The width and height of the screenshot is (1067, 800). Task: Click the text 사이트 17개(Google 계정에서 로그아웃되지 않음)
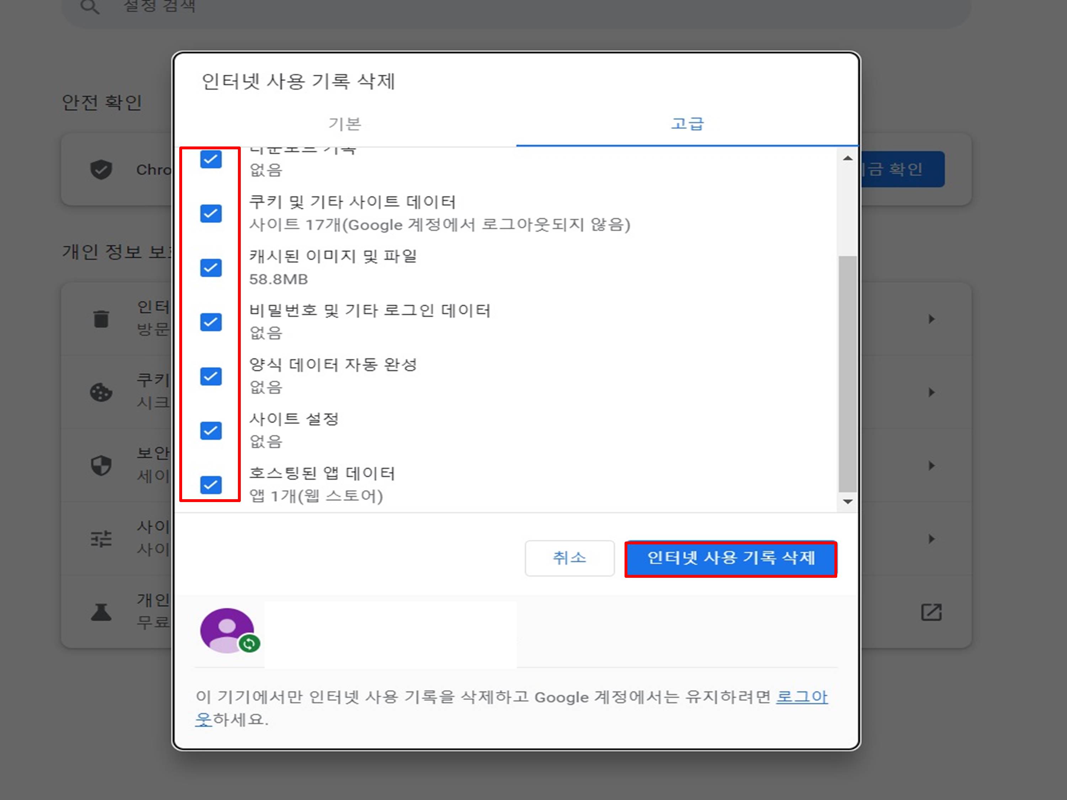pos(440,225)
